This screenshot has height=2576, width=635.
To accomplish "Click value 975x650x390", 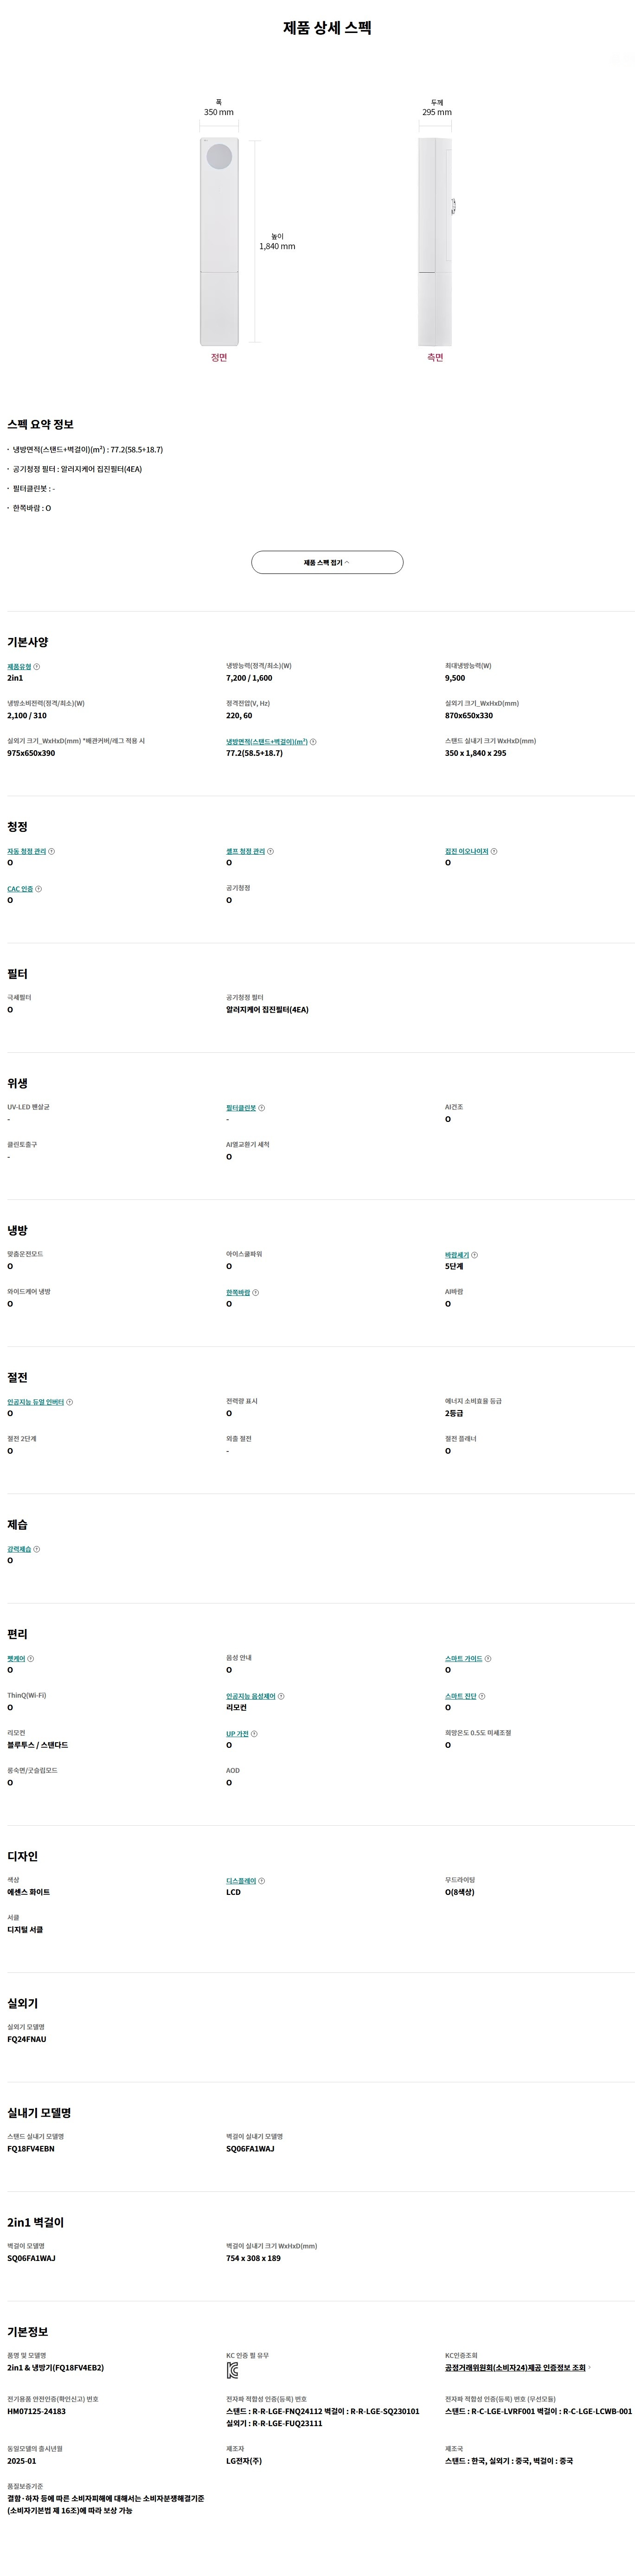I will (31, 753).
